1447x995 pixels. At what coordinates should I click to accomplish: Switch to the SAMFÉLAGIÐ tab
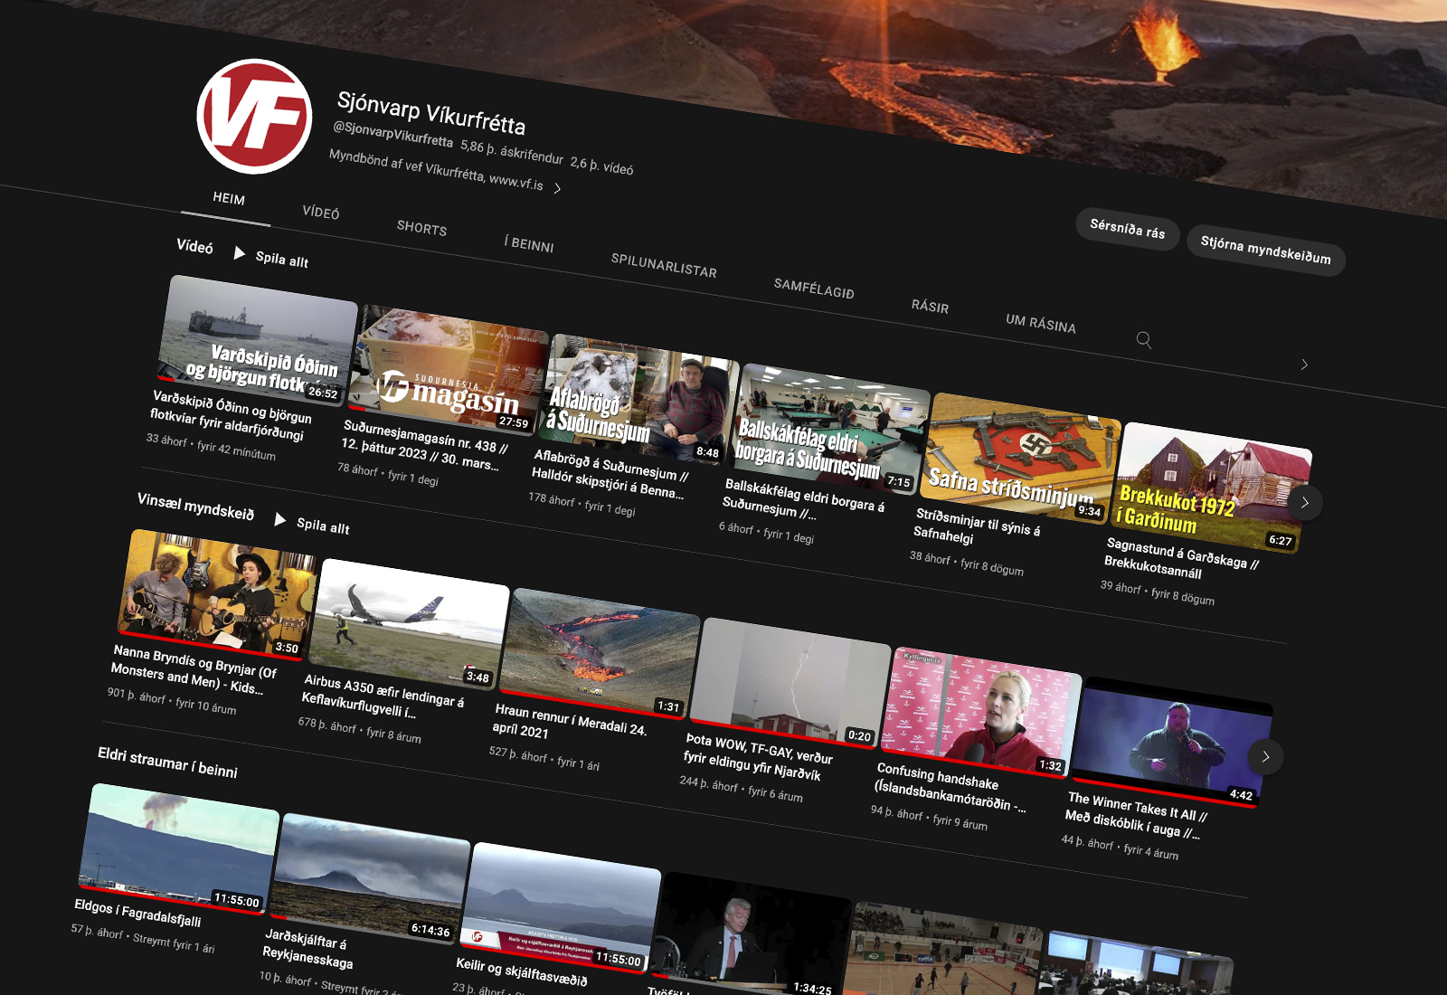(x=814, y=289)
